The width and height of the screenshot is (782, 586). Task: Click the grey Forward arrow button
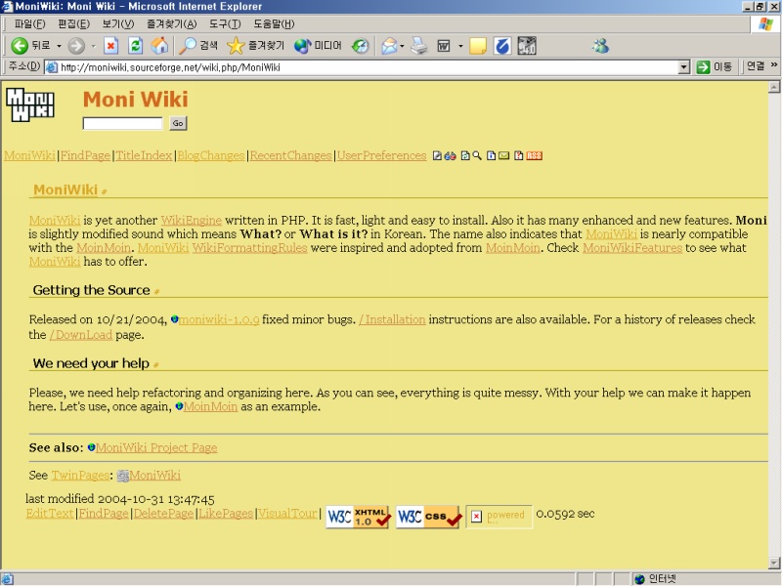pos(76,46)
